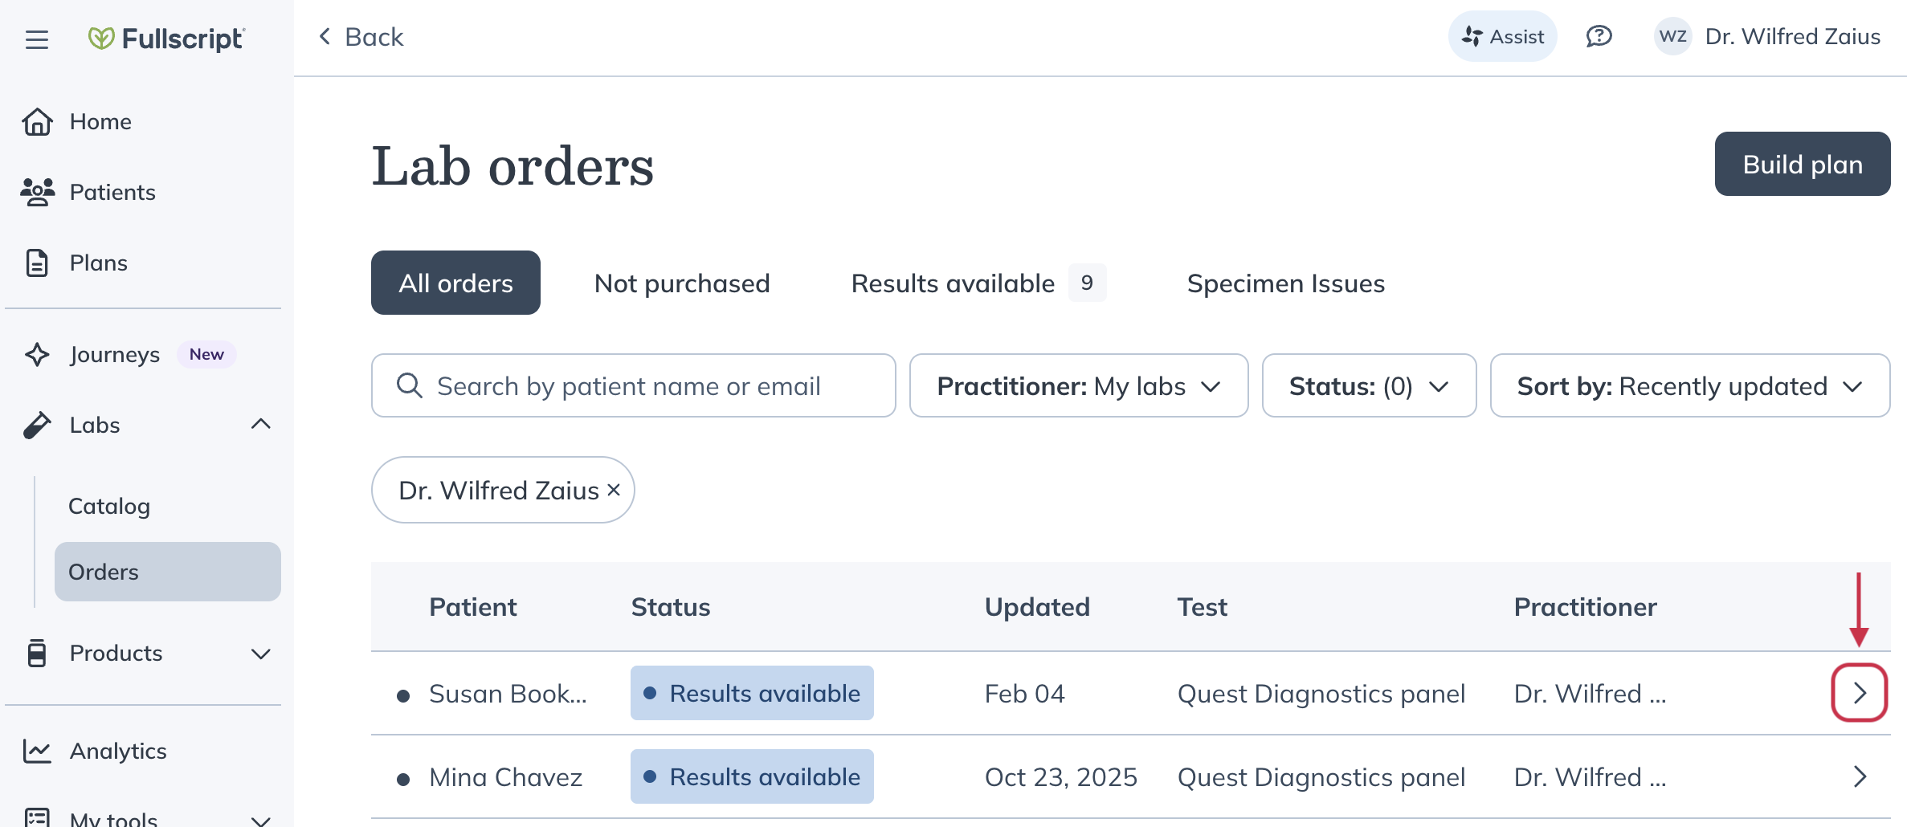The image size is (1907, 827).
Task: Launch the Assist feature
Action: pos(1501,35)
